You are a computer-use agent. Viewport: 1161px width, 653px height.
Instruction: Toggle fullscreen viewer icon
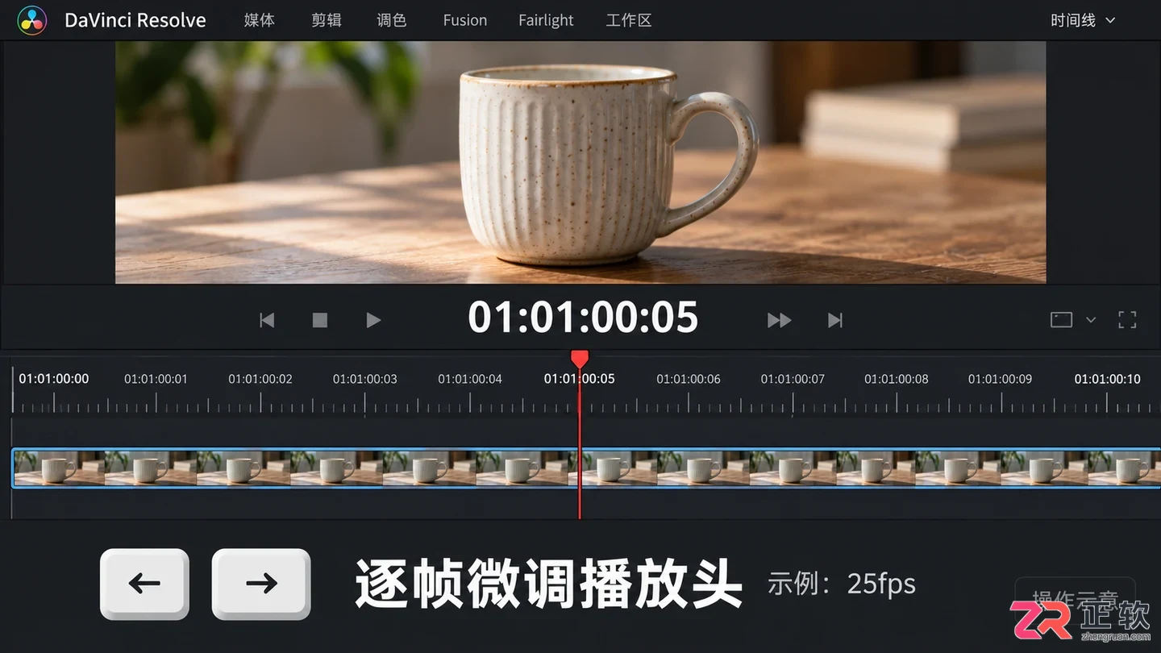[1127, 320]
